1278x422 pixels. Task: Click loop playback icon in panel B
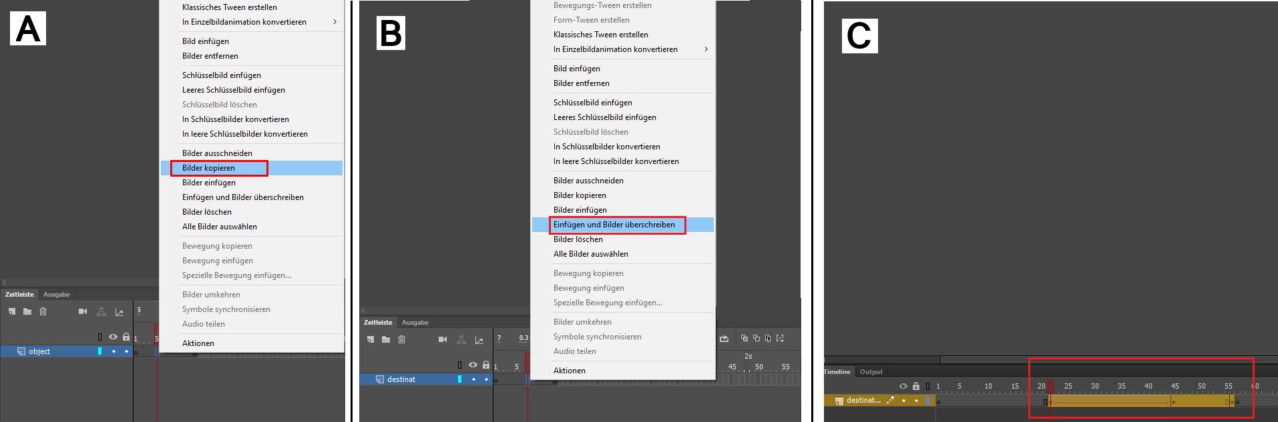[x=724, y=339]
